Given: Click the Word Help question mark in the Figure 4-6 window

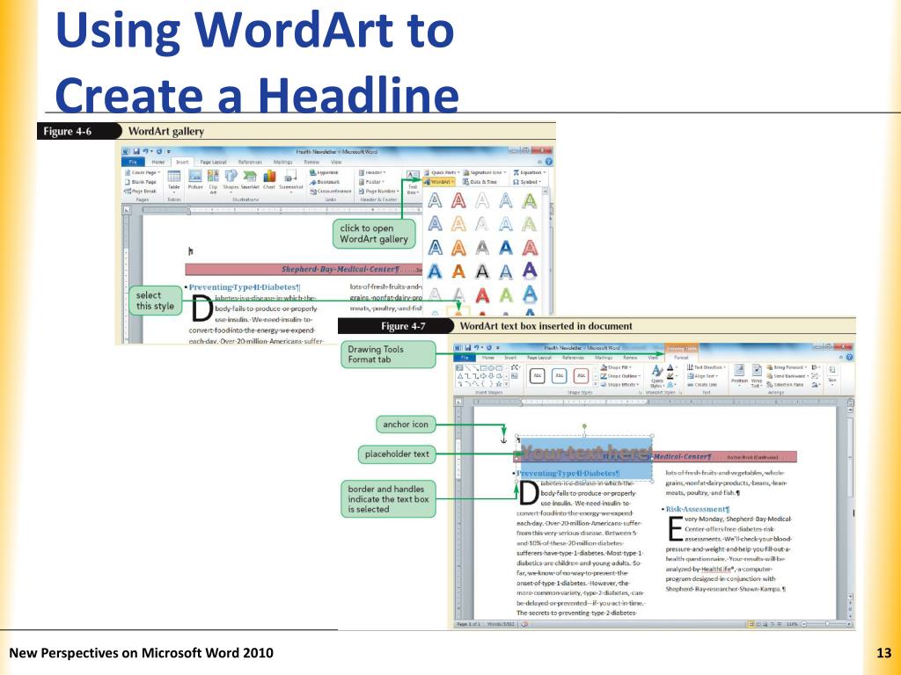Looking at the screenshot, I should coord(549,162).
